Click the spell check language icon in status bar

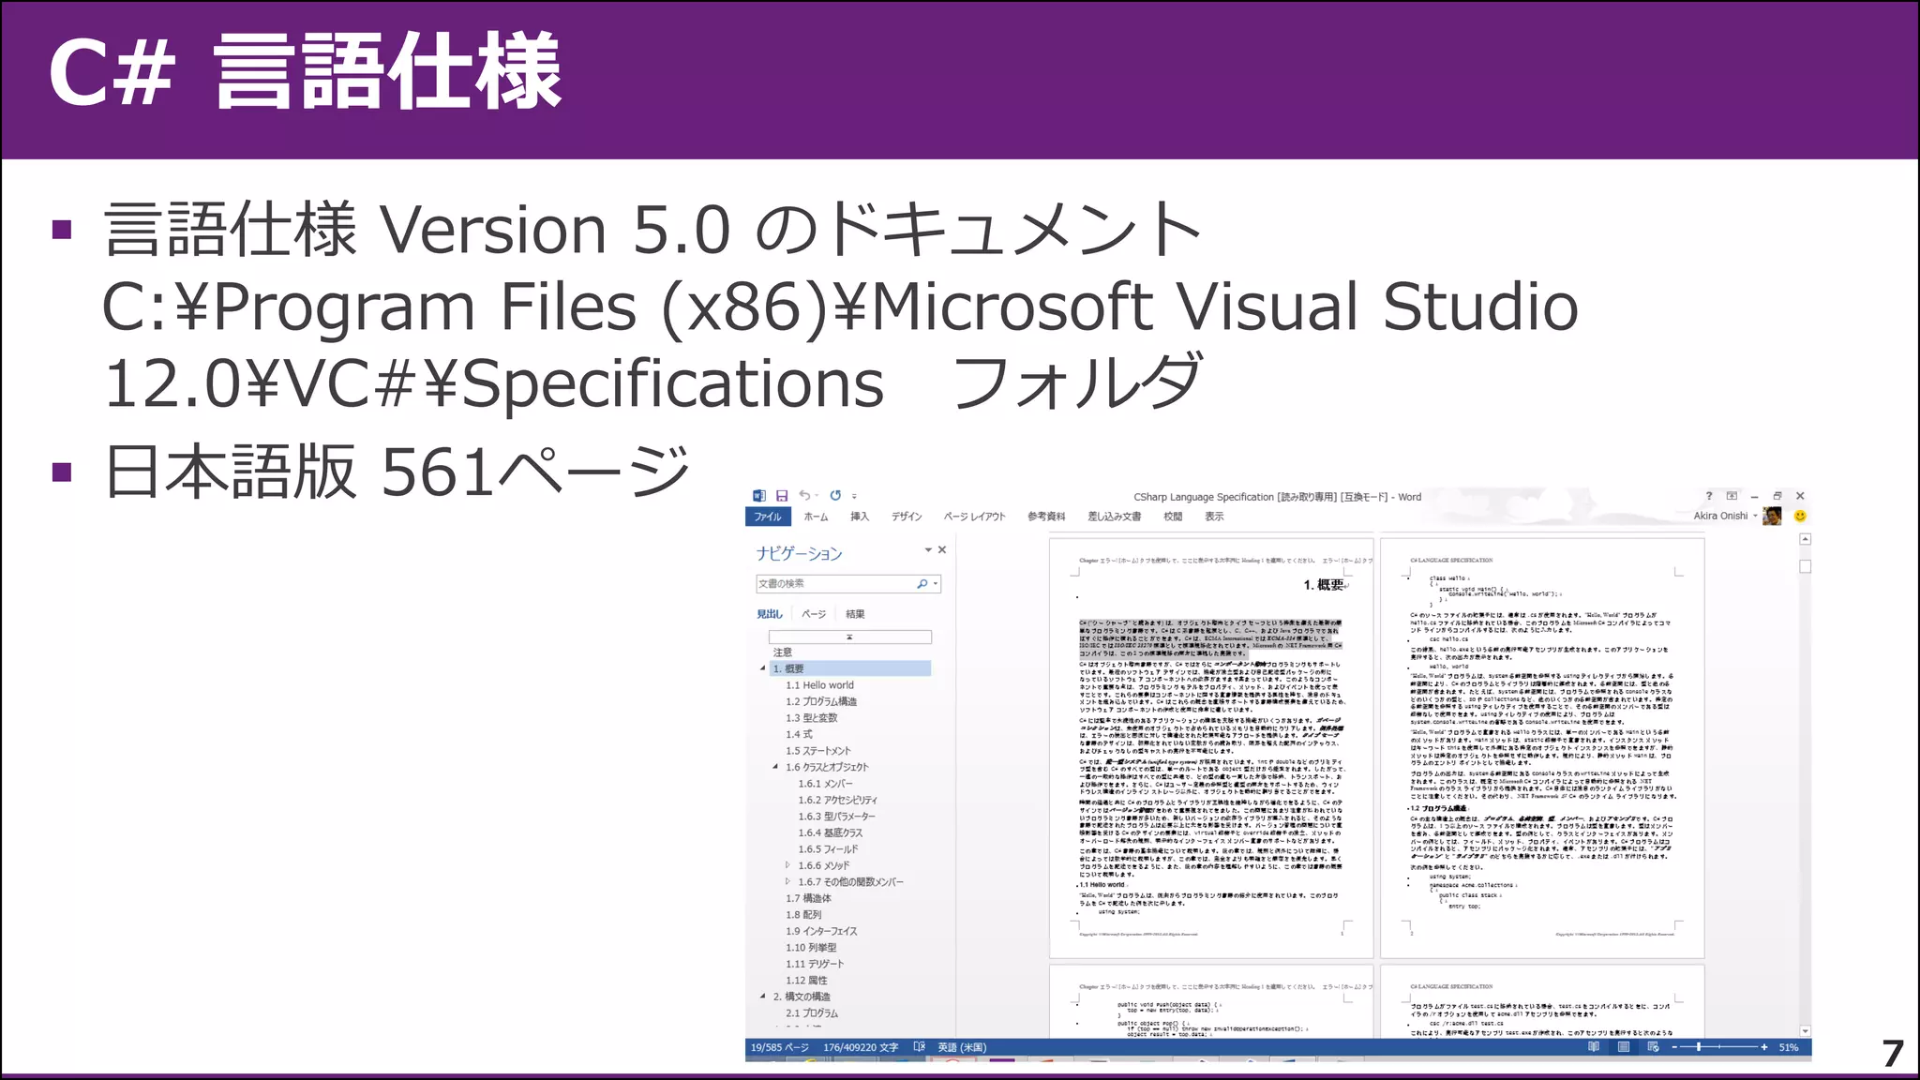point(919,1047)
